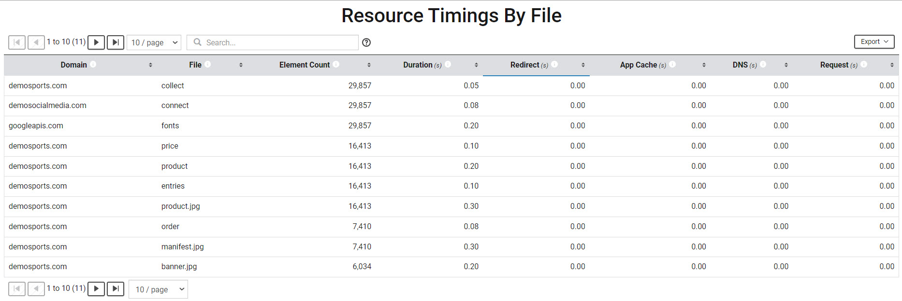Click sort arrows for DNS column
Image resolution: width=902 pixels, height=301 pixels.
pyautogui.click(x=786, y=65)
